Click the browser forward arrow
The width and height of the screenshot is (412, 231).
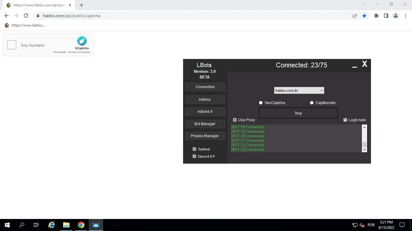click(x=16, y=16)
